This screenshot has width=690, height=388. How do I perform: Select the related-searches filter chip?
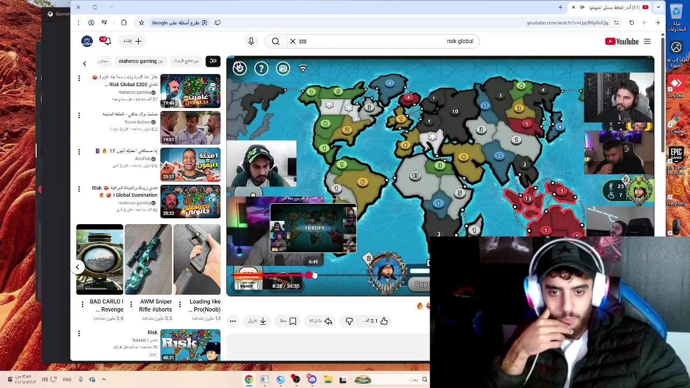coord(186,61)
